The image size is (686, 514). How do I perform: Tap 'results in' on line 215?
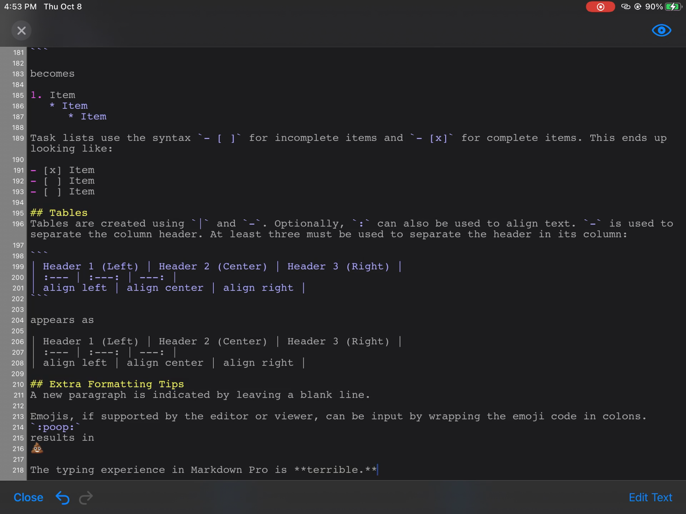62,438
